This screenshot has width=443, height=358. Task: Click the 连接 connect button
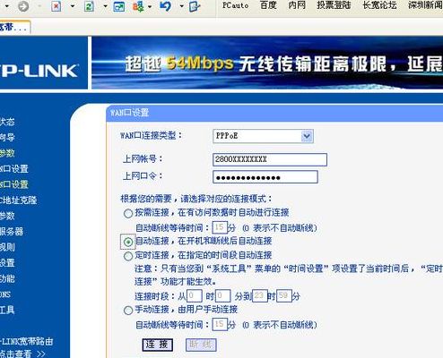[158, 345]
